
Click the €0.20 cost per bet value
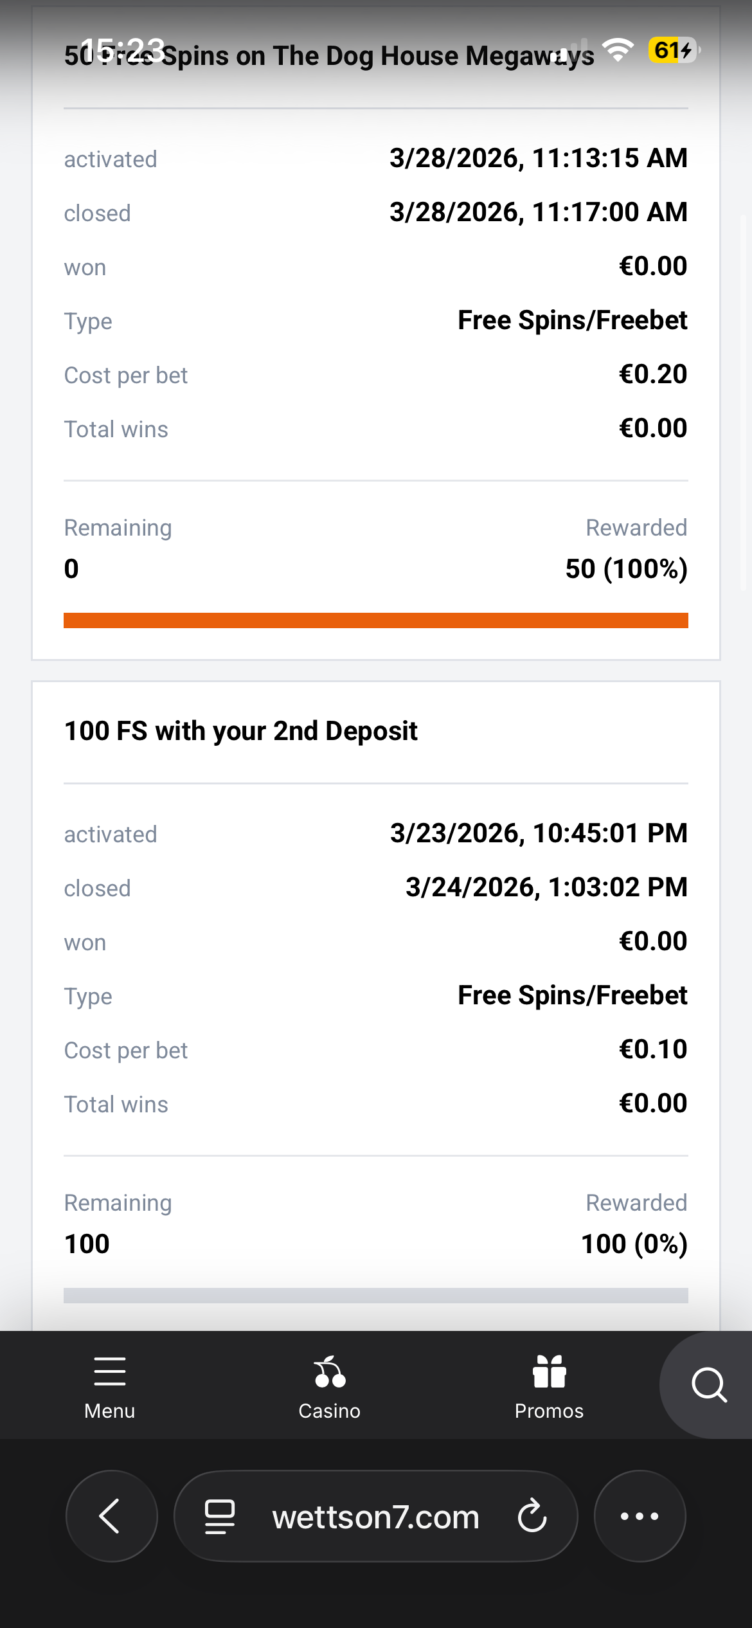point(653,374)
